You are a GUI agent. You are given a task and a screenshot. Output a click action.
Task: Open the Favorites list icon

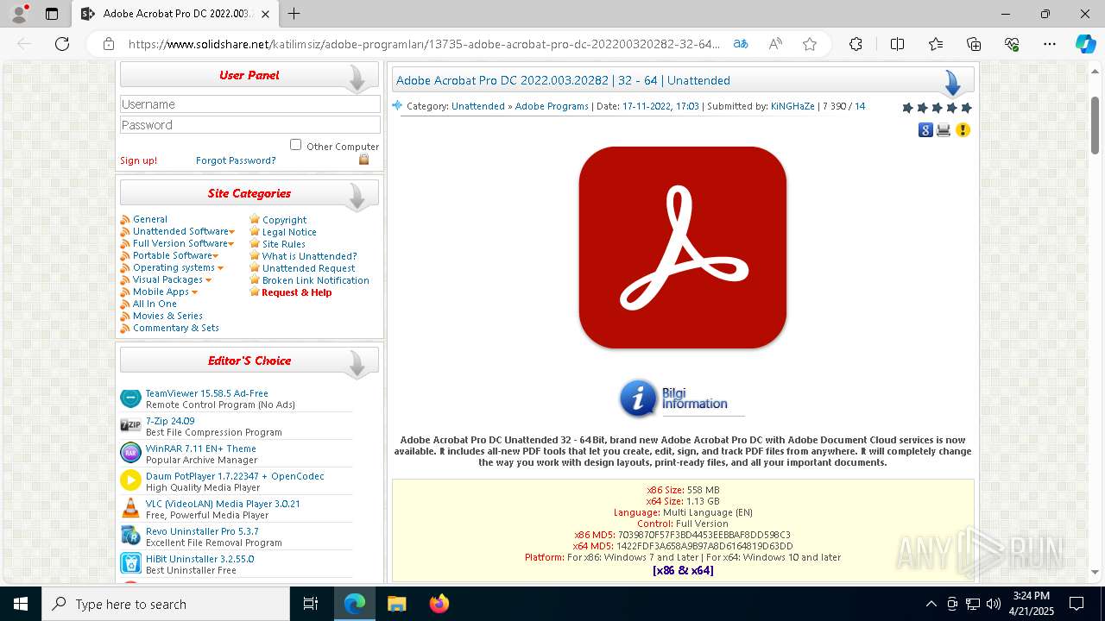click(x=936, y=44)
